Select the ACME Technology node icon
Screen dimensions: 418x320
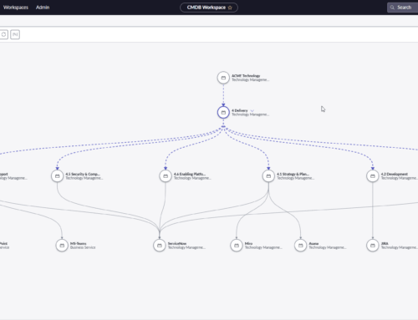pyautogui.click(x=223, y=78)
